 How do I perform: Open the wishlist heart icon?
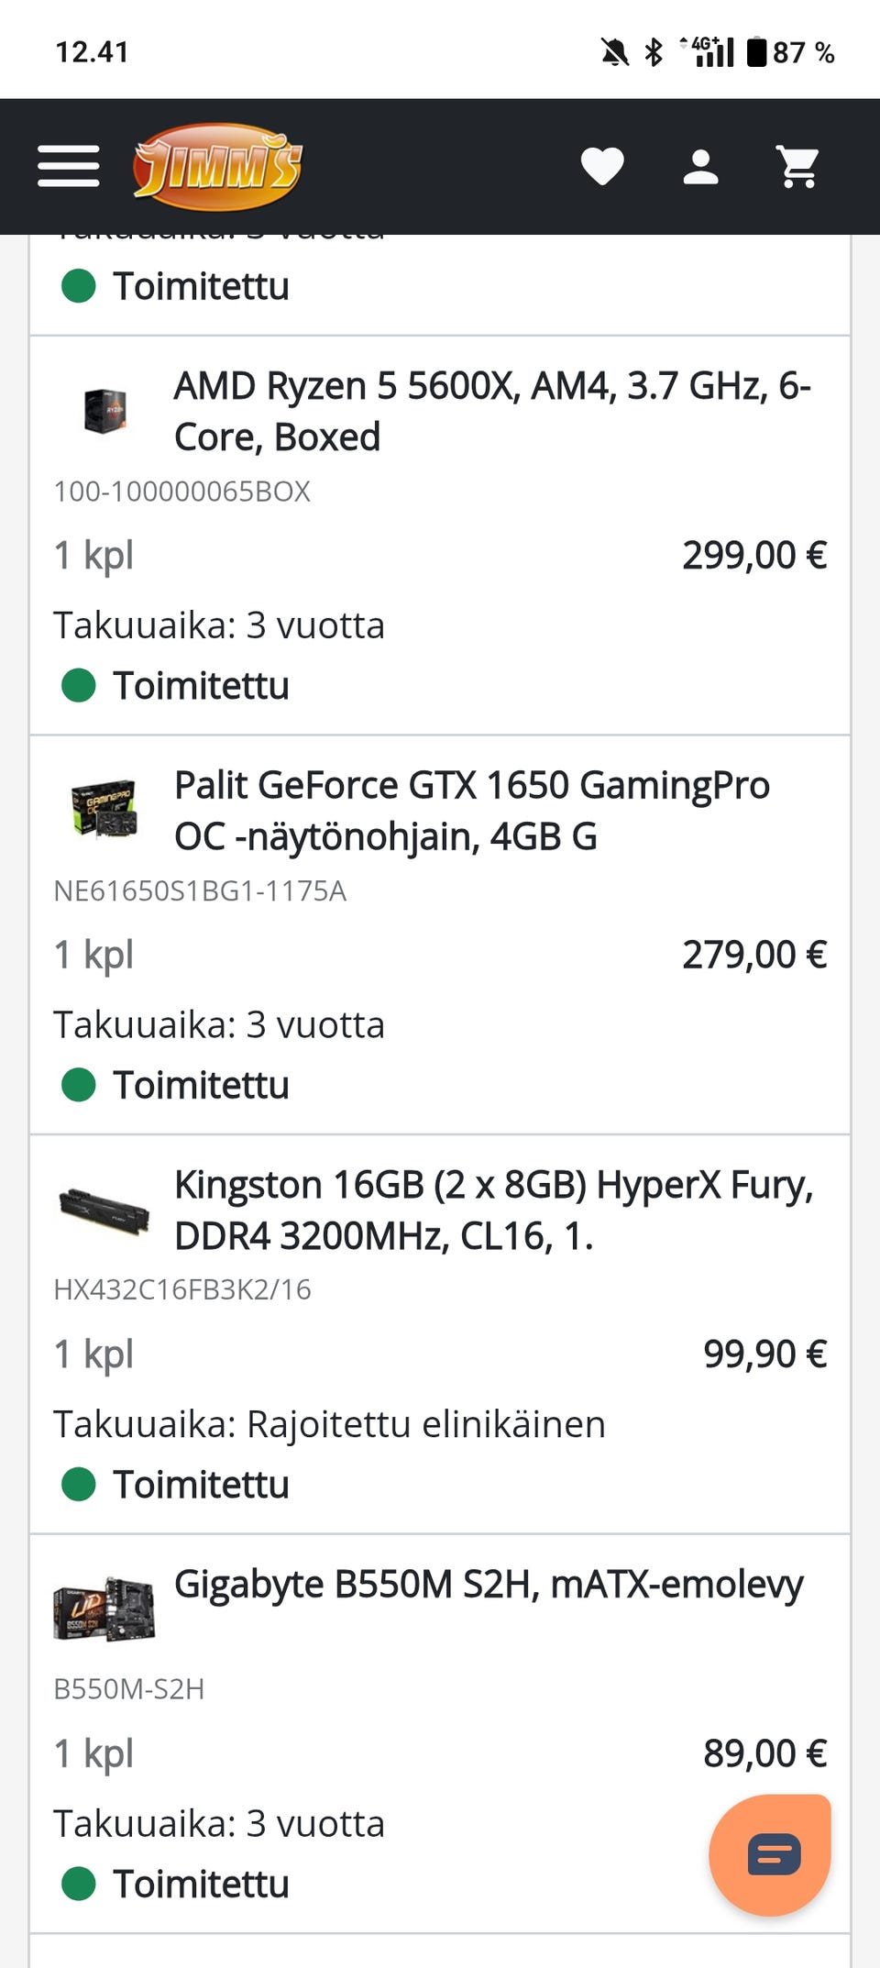[602, 167]
